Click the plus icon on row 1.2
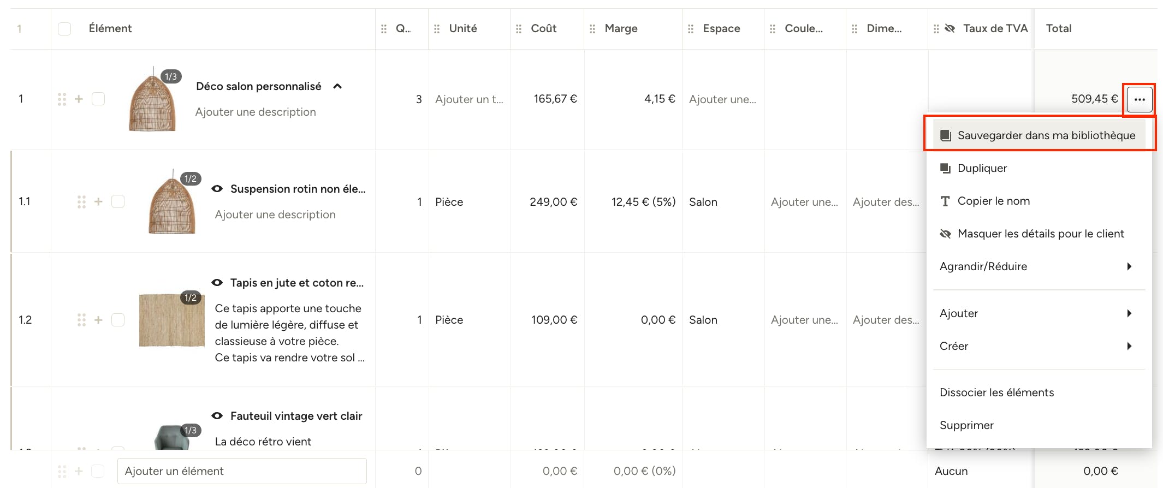Viewport: 1163px width, 488px height. tap(98, 320)
